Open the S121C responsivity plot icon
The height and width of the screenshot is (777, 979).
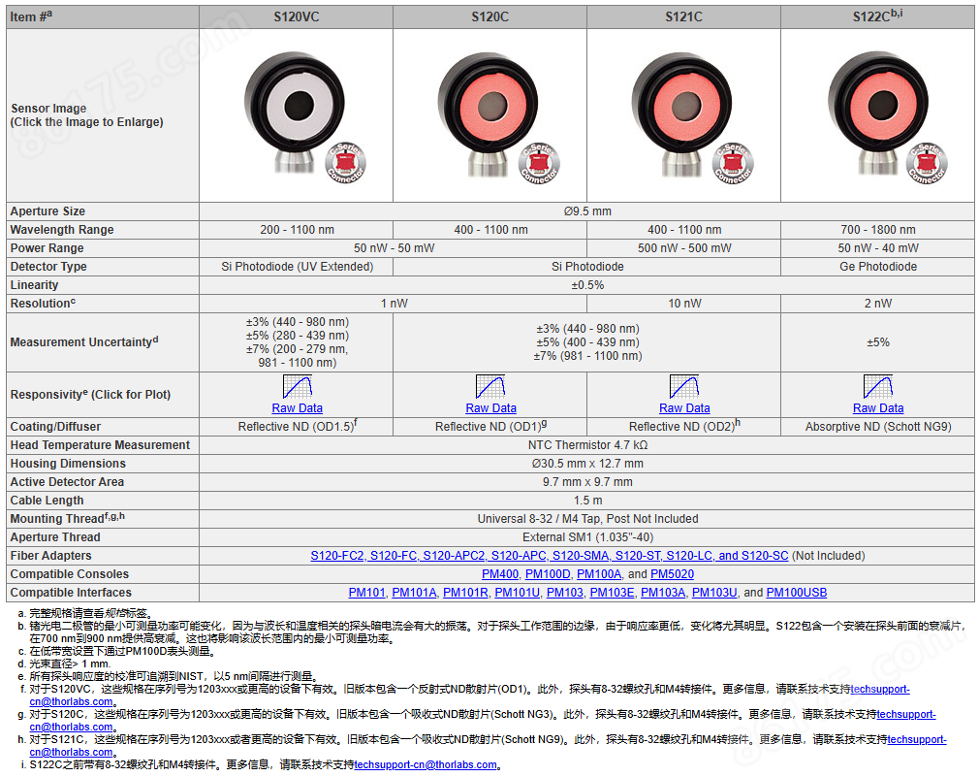pyautogui.click(x=684, y=387)
